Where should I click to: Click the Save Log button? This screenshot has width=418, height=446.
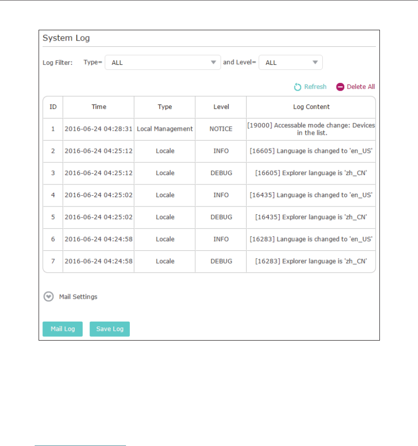point(109,329)
